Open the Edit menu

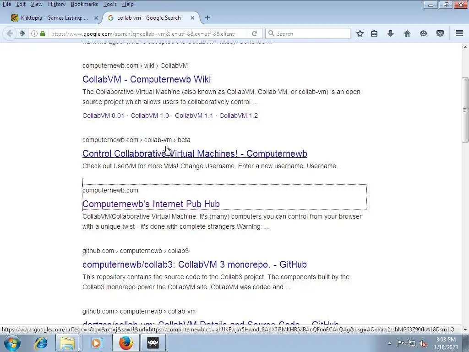pyautogui.click(x=21, y=4)
